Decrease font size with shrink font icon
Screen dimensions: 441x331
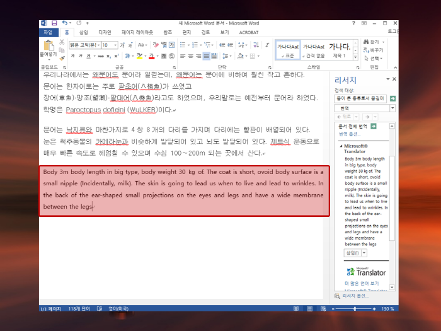130,45
